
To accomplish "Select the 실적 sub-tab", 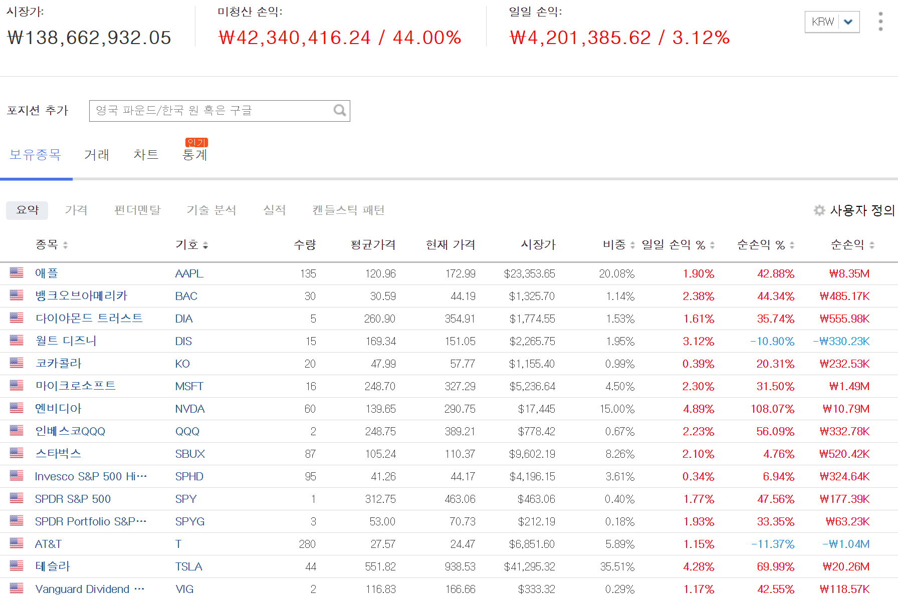I will coord(275,210).
